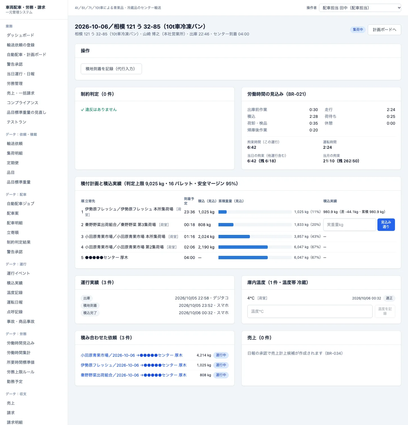The width and height of the screenshot is (408, 425).
Task: Open 労務管理 in the sidebar
Action: [x=15, y=84]
